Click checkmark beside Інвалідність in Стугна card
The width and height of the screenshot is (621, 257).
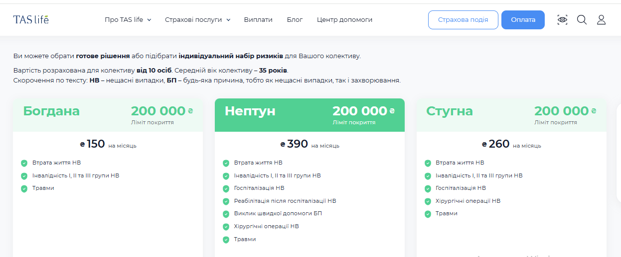click(428, 176)
